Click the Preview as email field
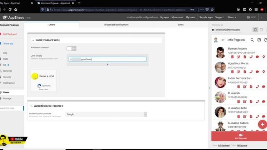 (228, 30)
